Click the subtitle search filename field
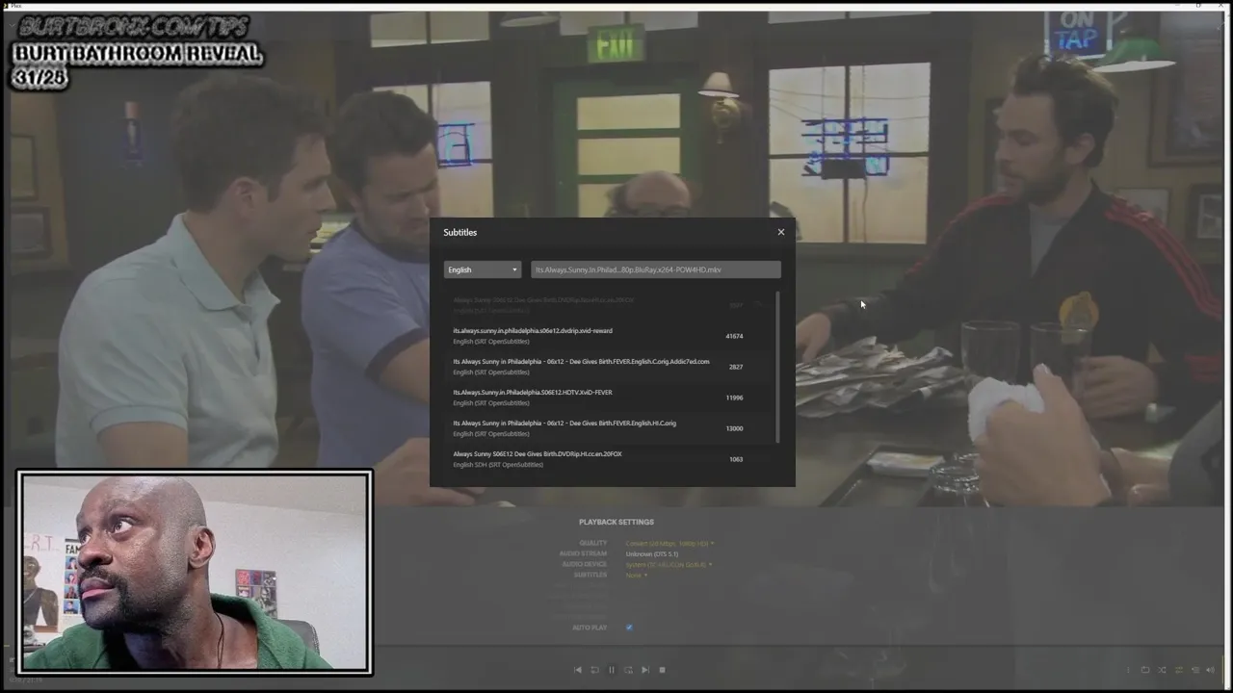 tap(656, 269)
